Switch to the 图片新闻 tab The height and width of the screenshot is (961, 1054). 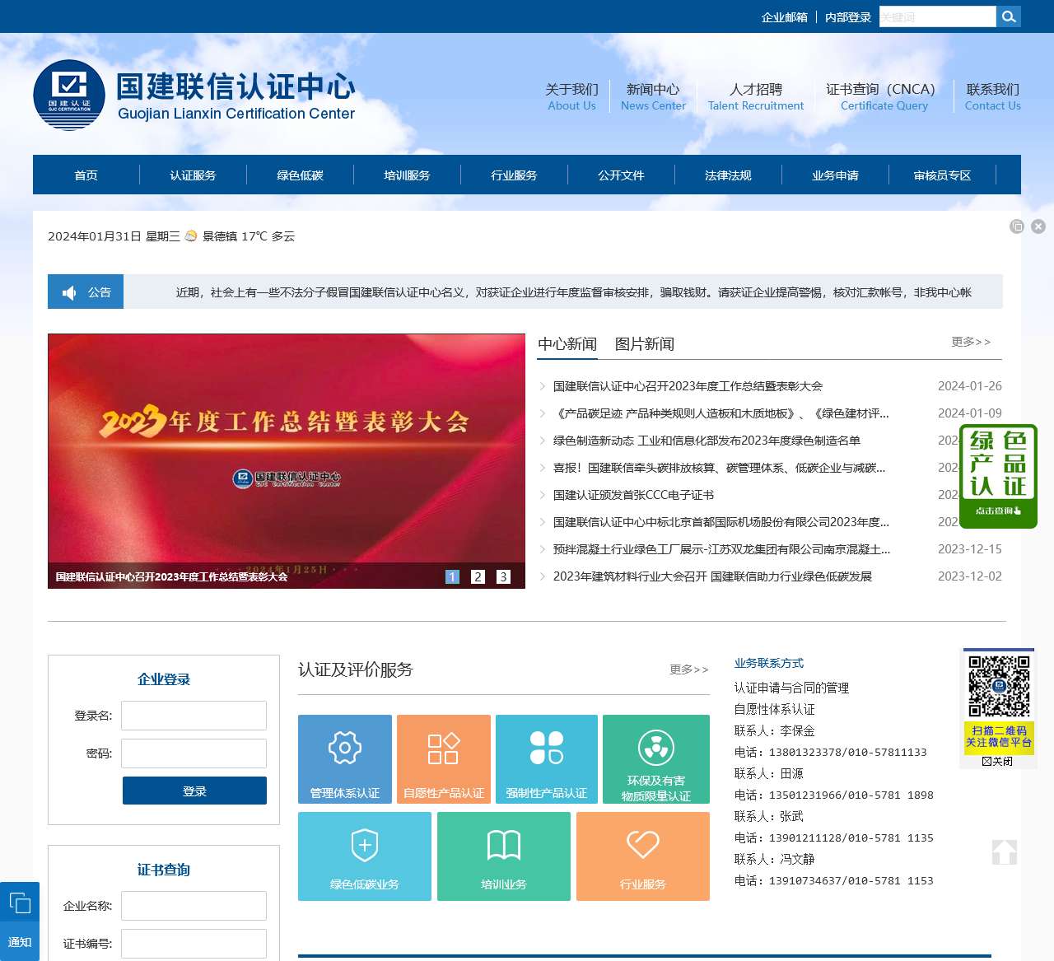coord(645,344)
